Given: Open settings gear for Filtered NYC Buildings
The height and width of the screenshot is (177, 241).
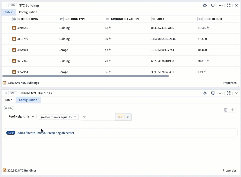Looking at the screenshot, I should pyautogui.click(x=205, y=93).
